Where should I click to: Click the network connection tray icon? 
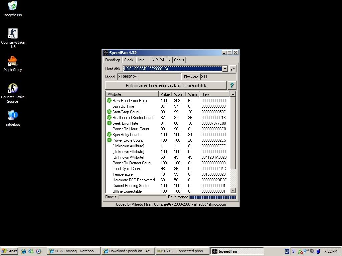pyautogui.click(x=306, y=251)
